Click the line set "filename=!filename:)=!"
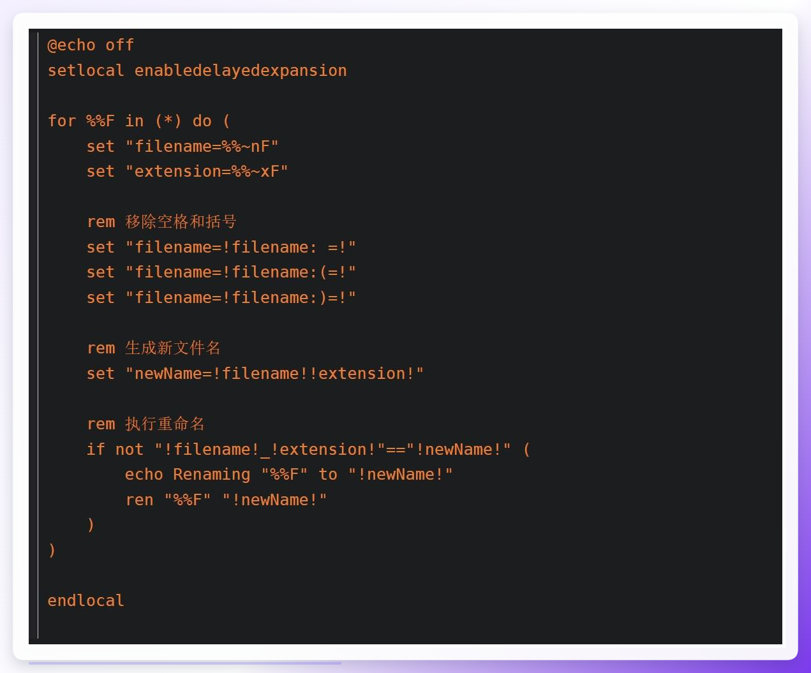This screenshot has width=811, height=673. click(221, 298)
